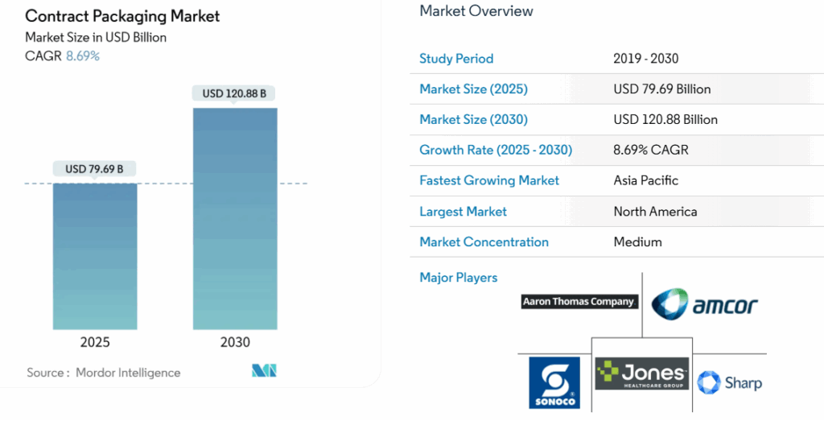Click the Amcor logo
Viewport: 824px width, 421px height.
point(704,305)
